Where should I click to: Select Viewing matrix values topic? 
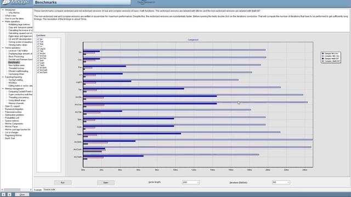click(x=18, y=45)
